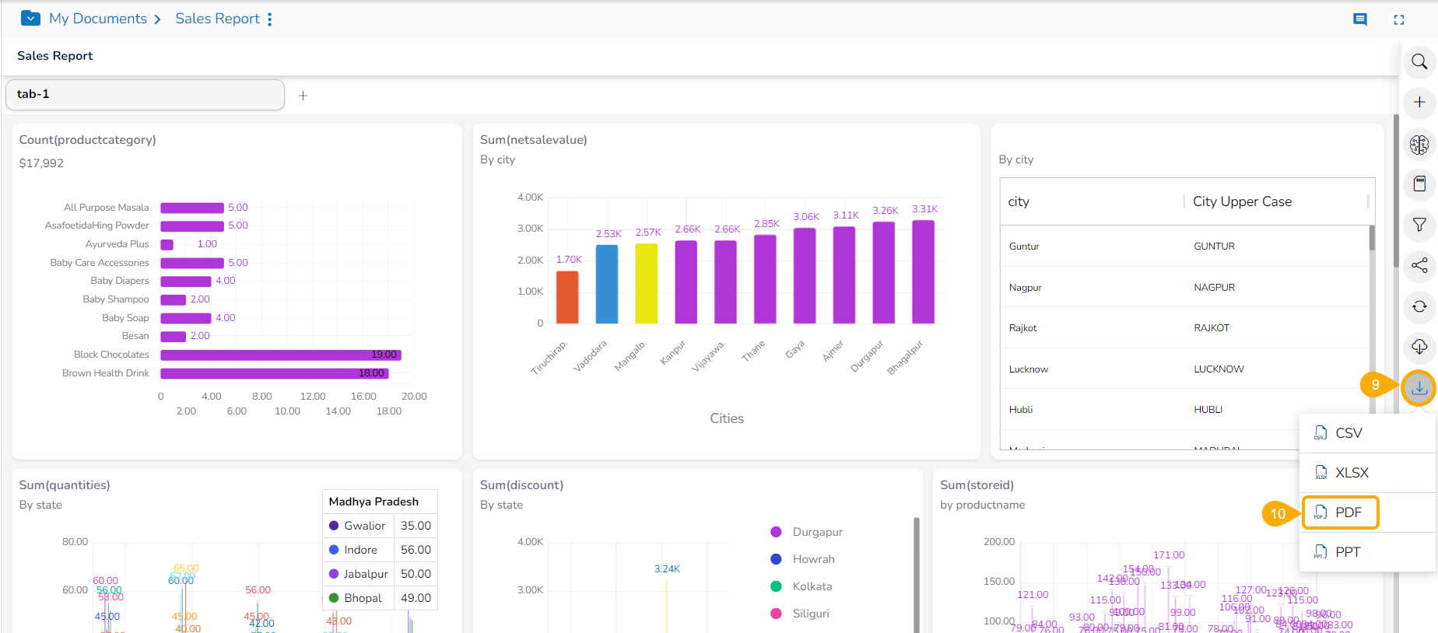1438x633 pixels.
Task: Expand the My Documents folder dropdown
Action: (x=30, y=18)
